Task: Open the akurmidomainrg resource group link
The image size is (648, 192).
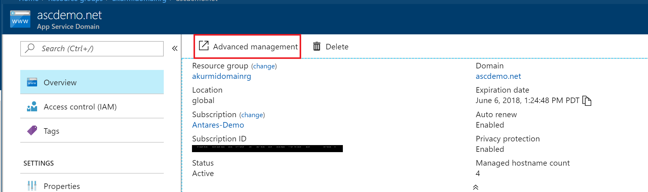Action: 221,76
